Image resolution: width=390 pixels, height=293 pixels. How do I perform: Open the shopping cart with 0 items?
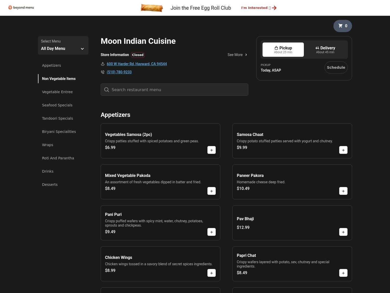pyautogui.click(x=342, y=26)
